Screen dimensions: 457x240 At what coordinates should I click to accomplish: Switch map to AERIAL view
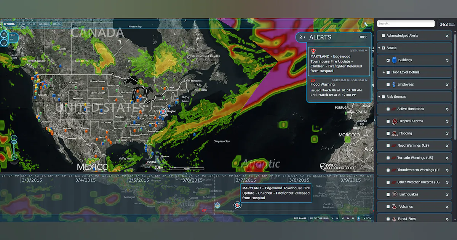point(44,24)
